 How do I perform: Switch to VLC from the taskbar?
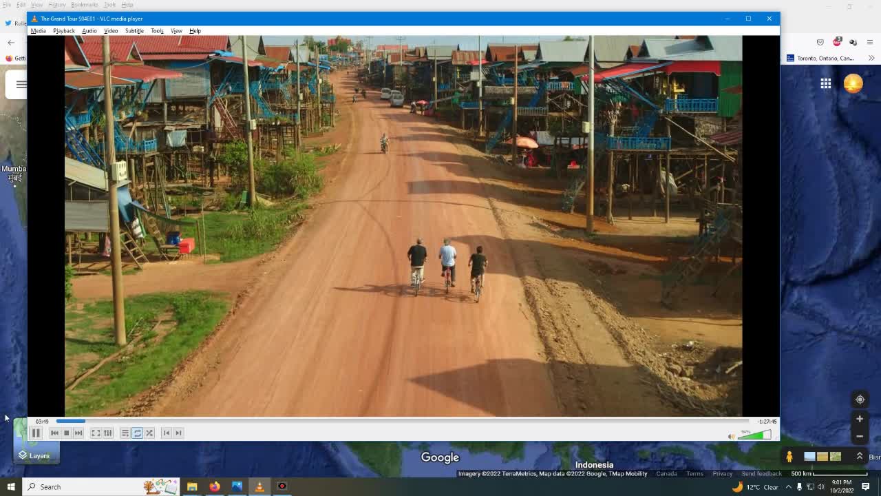pyautogui.click(x=259, y=487)
